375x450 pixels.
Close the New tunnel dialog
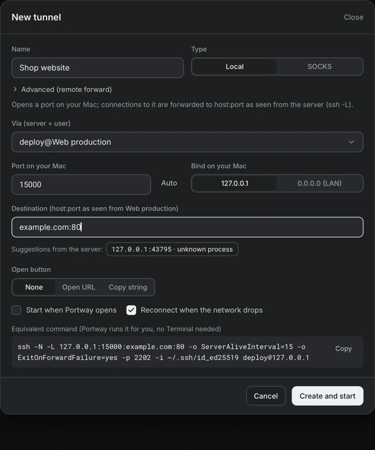click(x=353, y=18)
